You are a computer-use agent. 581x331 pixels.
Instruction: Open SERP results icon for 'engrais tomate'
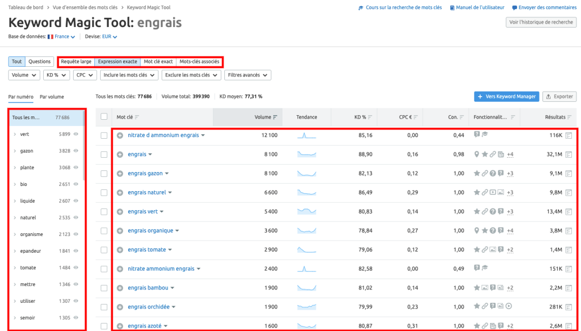pos(569,250)
